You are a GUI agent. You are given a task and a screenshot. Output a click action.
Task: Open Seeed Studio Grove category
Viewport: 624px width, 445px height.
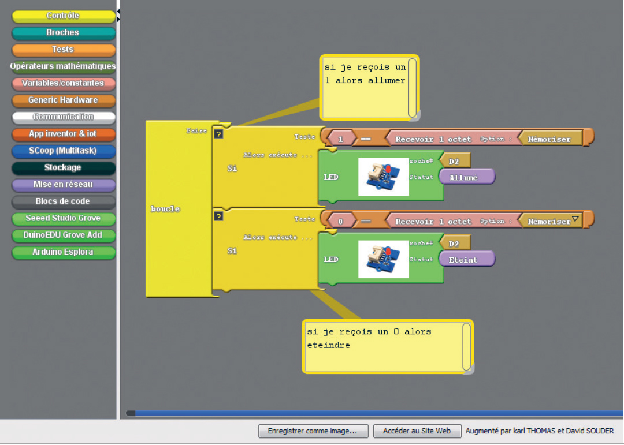pos(64,218)
